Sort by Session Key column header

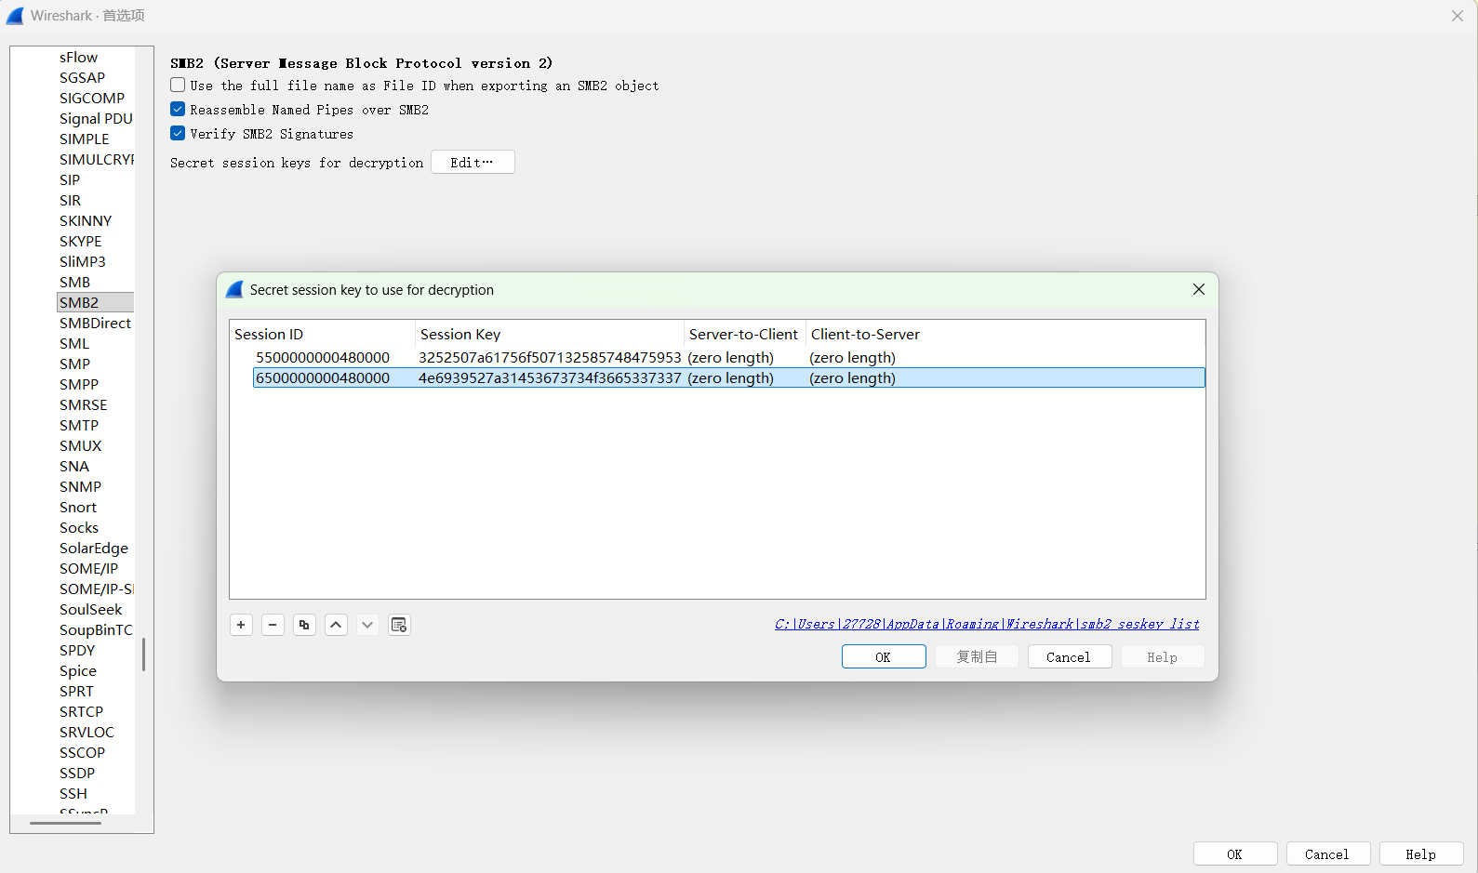pyautogui.click(x=549, y=335)
